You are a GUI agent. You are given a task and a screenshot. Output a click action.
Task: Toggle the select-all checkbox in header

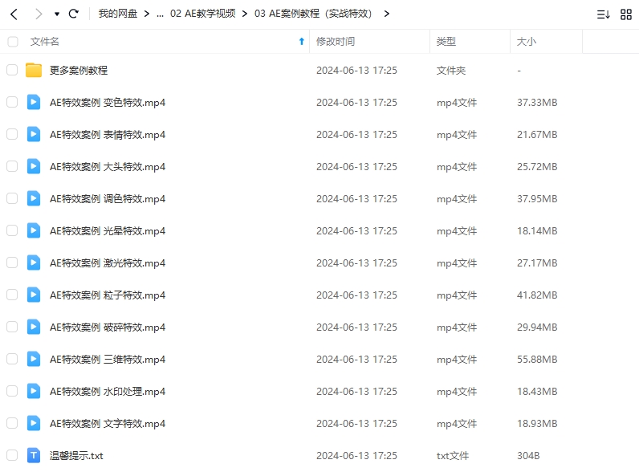point(12,41)
